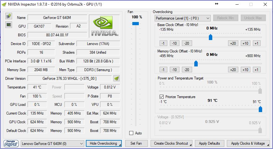The height and width of the screenshot is (149, 273).
Task: Decrease Memory Clock Offset with -1 button
Action: click(x=163, y=70)
